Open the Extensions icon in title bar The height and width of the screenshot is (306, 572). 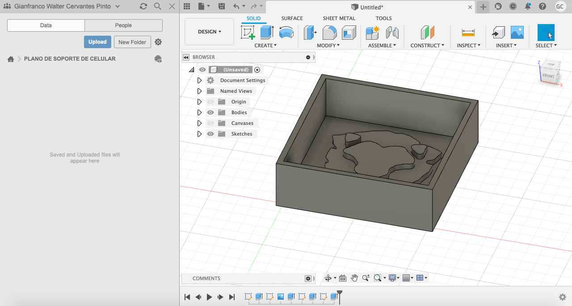[498, 6]
